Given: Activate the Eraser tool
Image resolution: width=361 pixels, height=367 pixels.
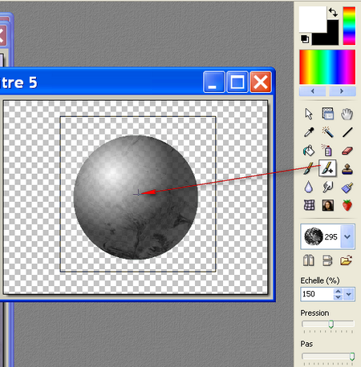Looking at the screenshot, I should [347, 151].
